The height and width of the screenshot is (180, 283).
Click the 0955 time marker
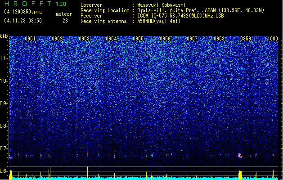[138, 38]
